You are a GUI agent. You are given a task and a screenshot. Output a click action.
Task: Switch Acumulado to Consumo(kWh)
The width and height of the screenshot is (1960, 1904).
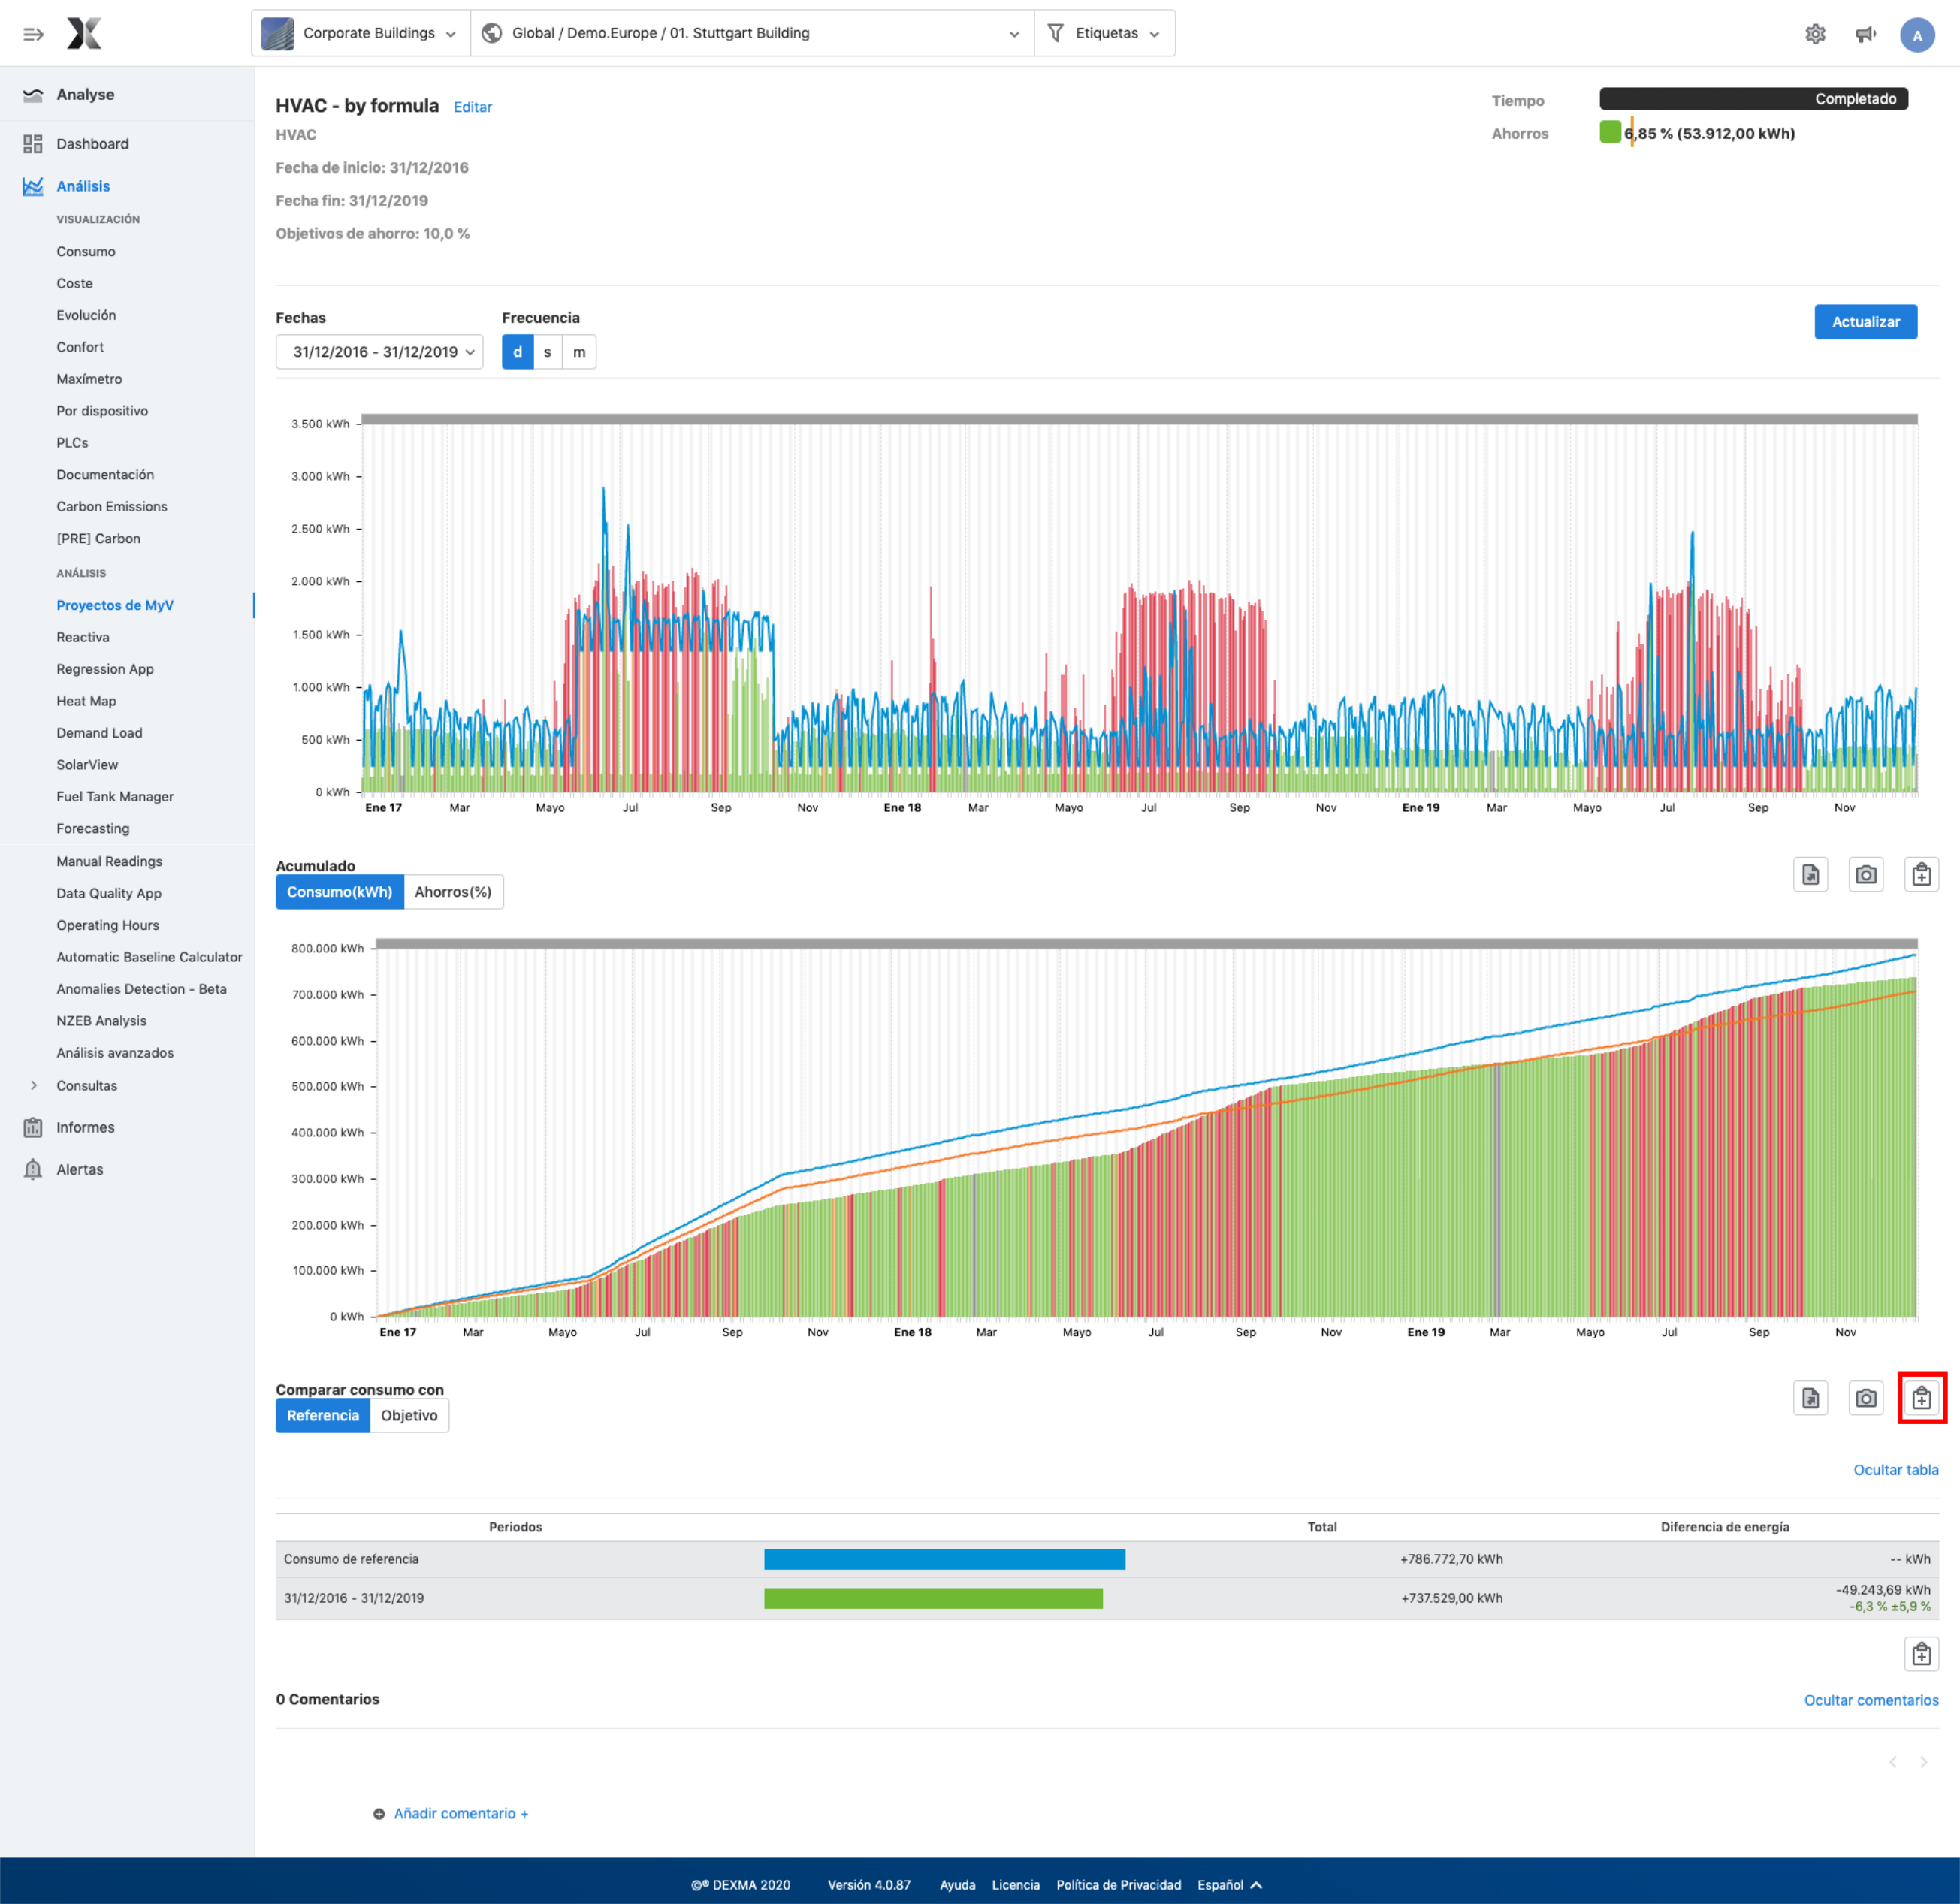339,892
